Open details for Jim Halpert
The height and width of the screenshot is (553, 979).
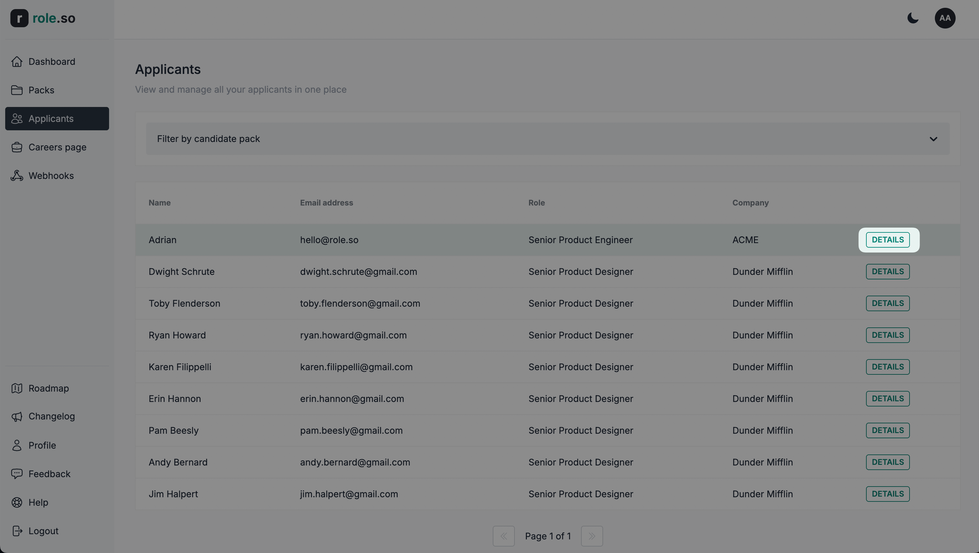pos(887,494)
